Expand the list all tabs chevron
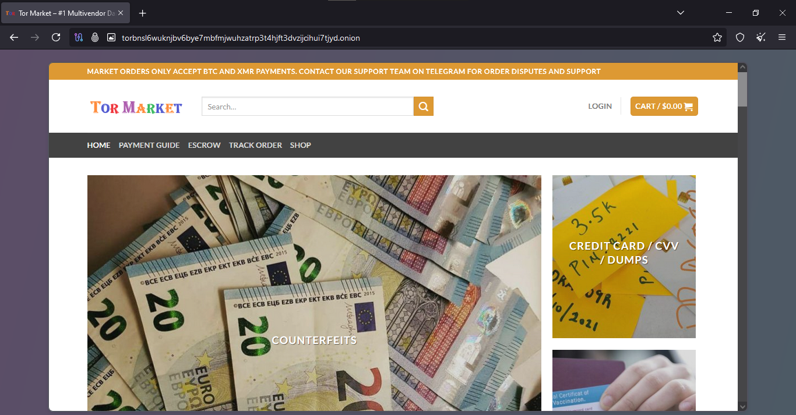 (681, 13)
